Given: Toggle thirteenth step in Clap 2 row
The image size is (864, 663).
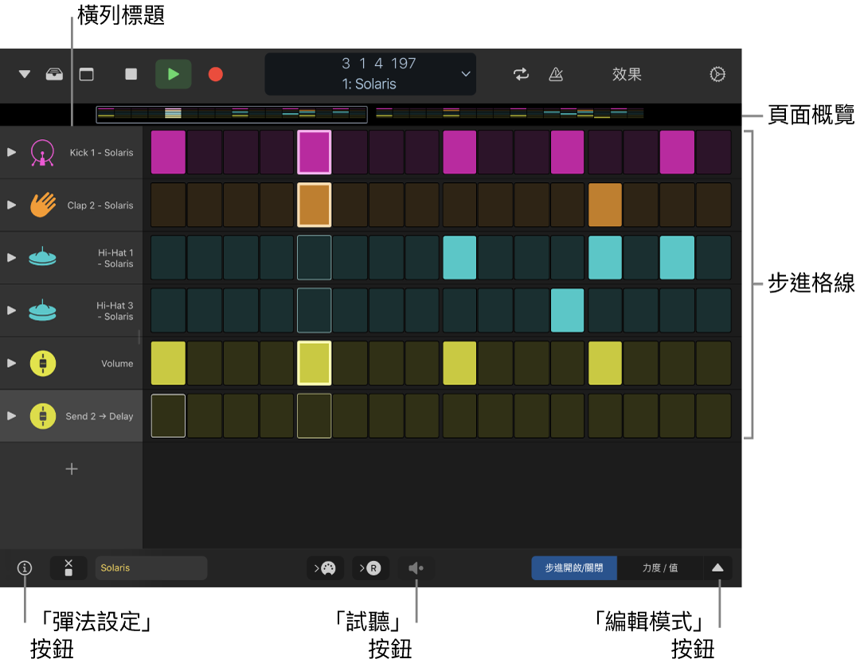Looking at the screenshot, I should (605, 205).
